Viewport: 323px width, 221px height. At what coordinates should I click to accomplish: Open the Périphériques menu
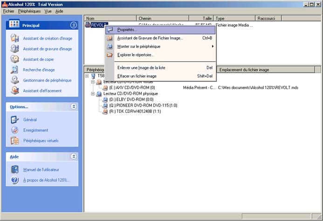29,11
